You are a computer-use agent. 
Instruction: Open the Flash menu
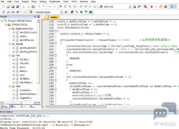[34, 2]
